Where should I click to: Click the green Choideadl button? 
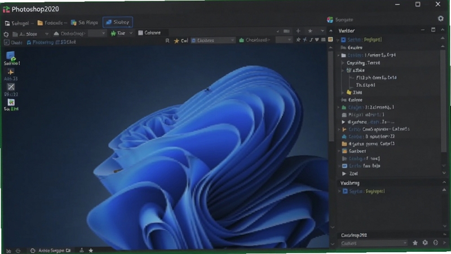(x=255, y=40)
